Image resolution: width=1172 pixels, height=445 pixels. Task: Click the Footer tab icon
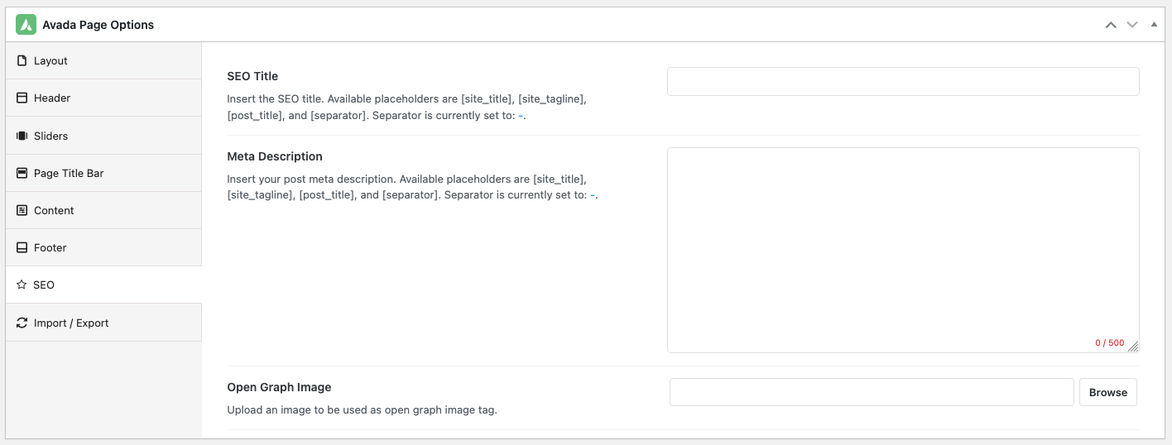[22, 247]
